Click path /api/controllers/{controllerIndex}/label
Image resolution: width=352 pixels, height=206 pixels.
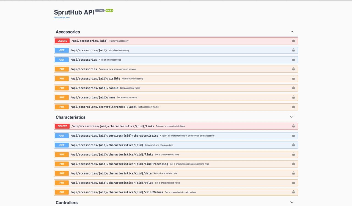(104, 107)
